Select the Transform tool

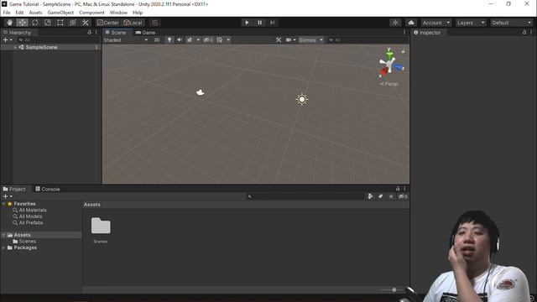coord(73,23)
